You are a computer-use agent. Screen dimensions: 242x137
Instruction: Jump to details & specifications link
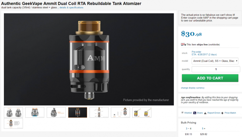click(71, 7)
